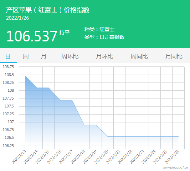This screenshot has height=171, width=190.
Task: Open the 周同比 tab
Action: pos(139,56)
